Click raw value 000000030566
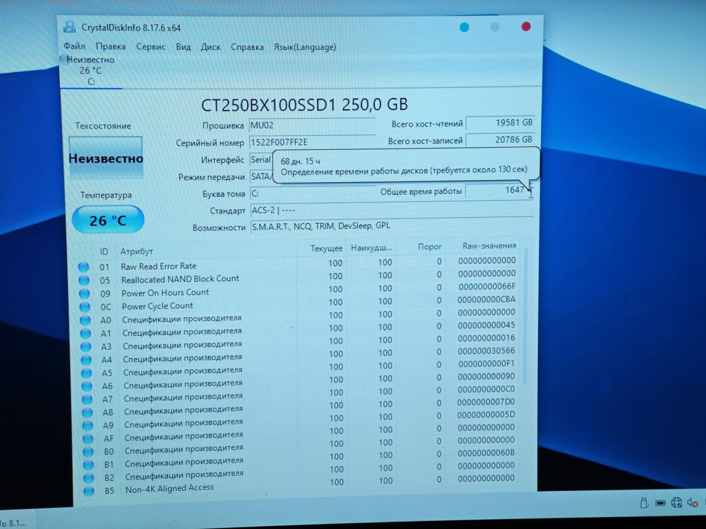Image resolution: width=706 pixels, height=529 pixels. pyautogui.click(x=486, y=351)
